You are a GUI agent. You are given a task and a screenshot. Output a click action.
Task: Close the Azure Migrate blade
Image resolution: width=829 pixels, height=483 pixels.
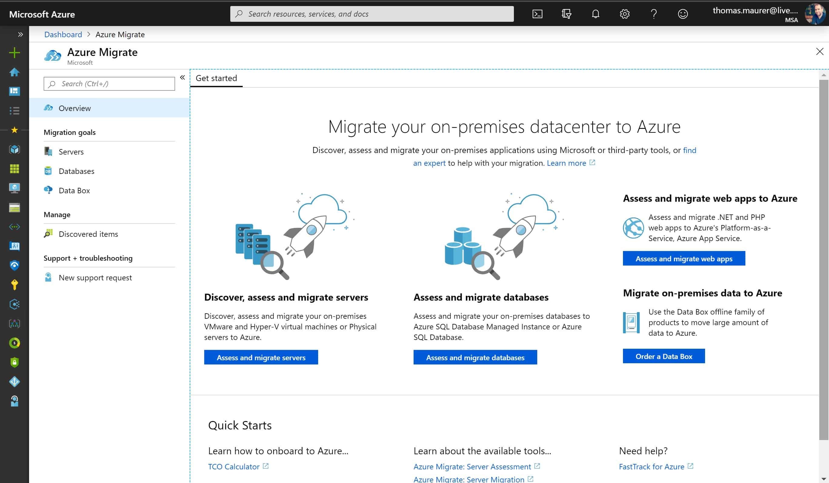[820, 51]
